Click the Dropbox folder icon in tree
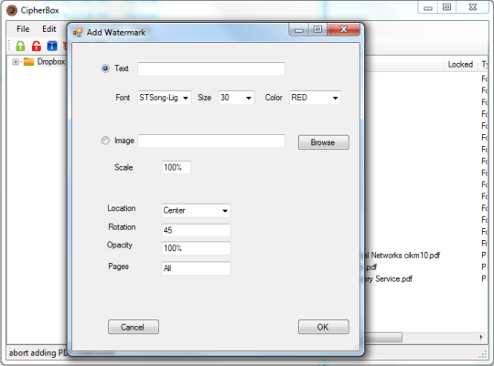The image size is (494, 366). pyautogui.click(x=28, y=62)
